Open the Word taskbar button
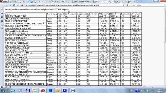This screenshot has width=166, height=93. pyautogui.click(x=73, y=91)
